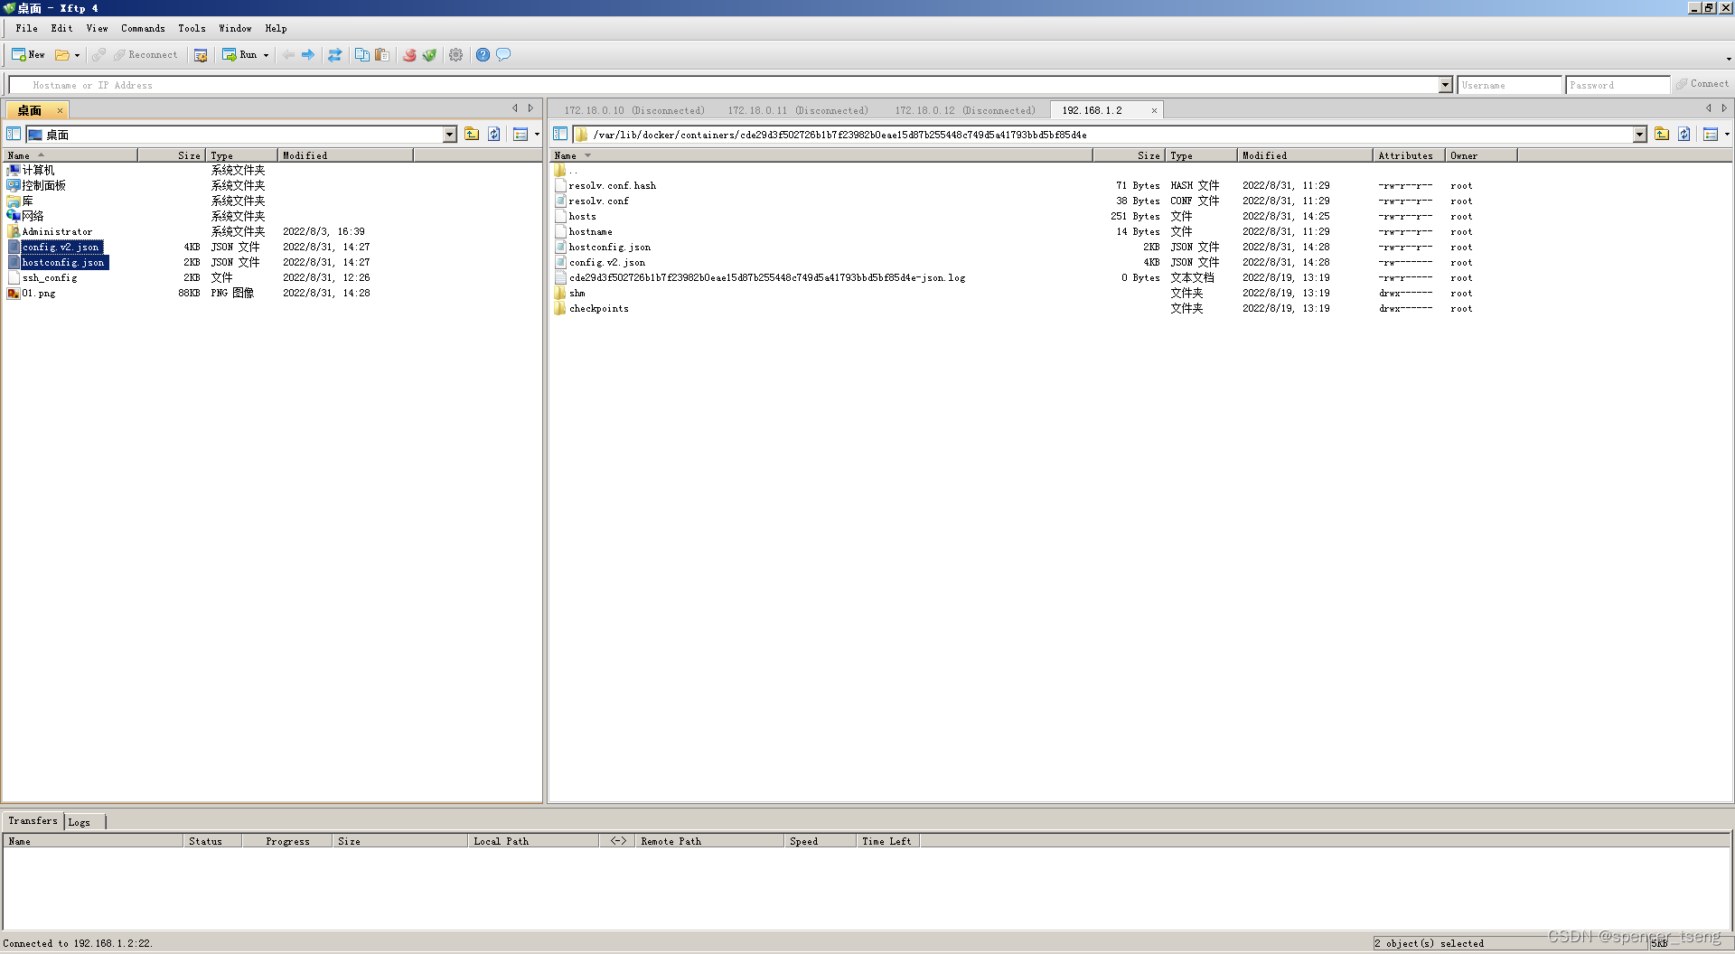Open Xftp options via the gear icon
The height and width of the screenshot is (954, 1735).
(455, 54)
